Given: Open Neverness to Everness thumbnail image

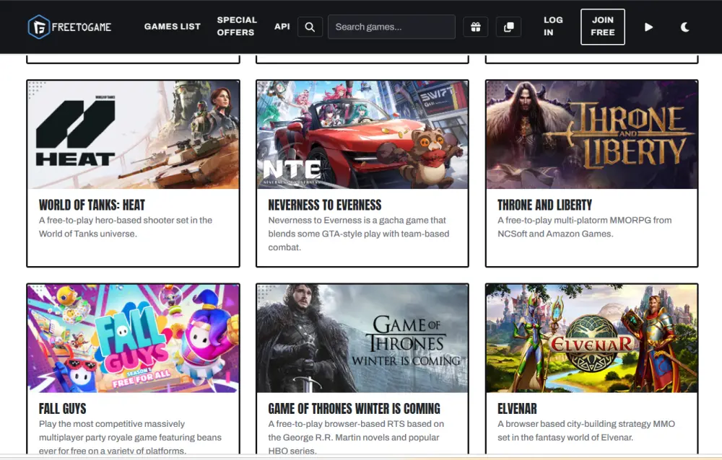Looking at the screenshot, I should pyautogui.click(x=362, y=134).
